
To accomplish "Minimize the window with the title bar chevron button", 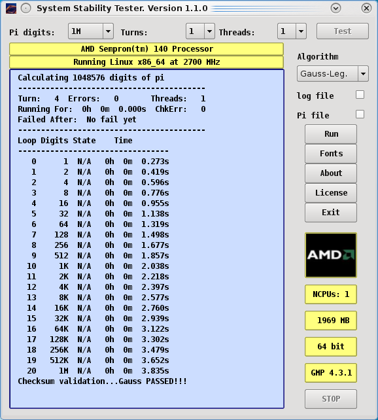I will tap(335, 9).
